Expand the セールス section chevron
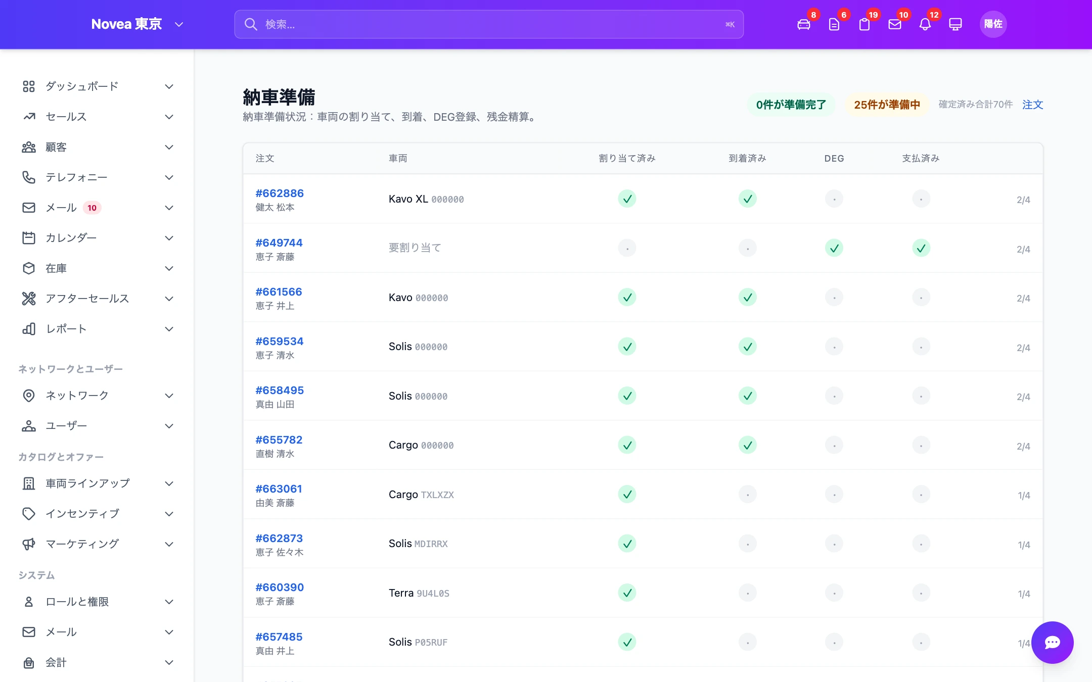This screenshot has width=1092, height=682. [169, 117]
